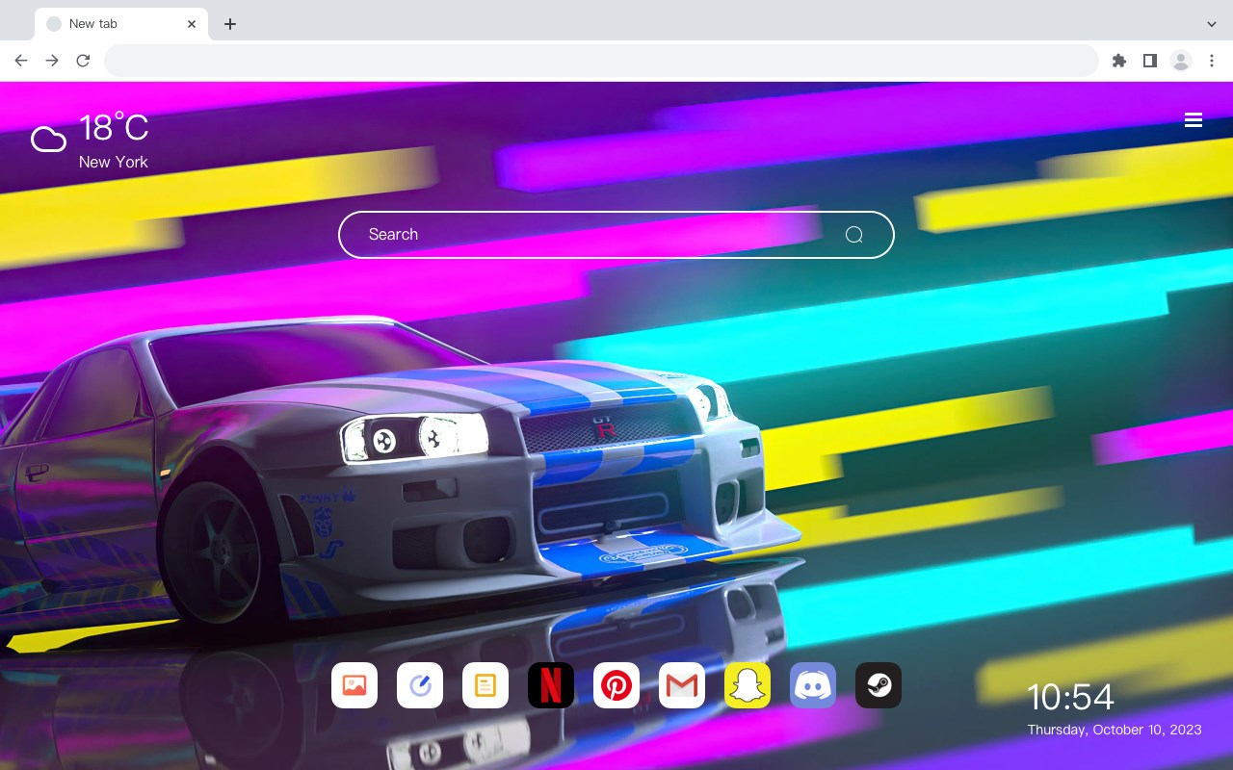Image resolution: width=1233 pixels, height=770 pixels.
Task: Open a new tab with plus button
Action: (x=229, y=24)
